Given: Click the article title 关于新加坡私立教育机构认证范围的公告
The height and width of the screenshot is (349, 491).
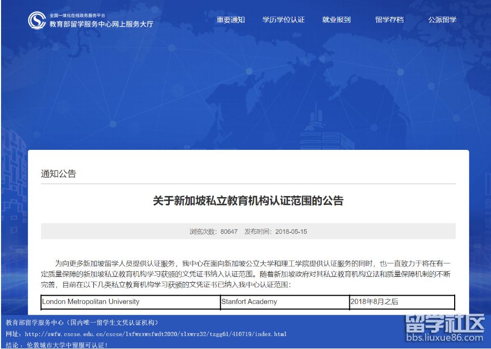Looking at the screenshot, I should (248, 201).
